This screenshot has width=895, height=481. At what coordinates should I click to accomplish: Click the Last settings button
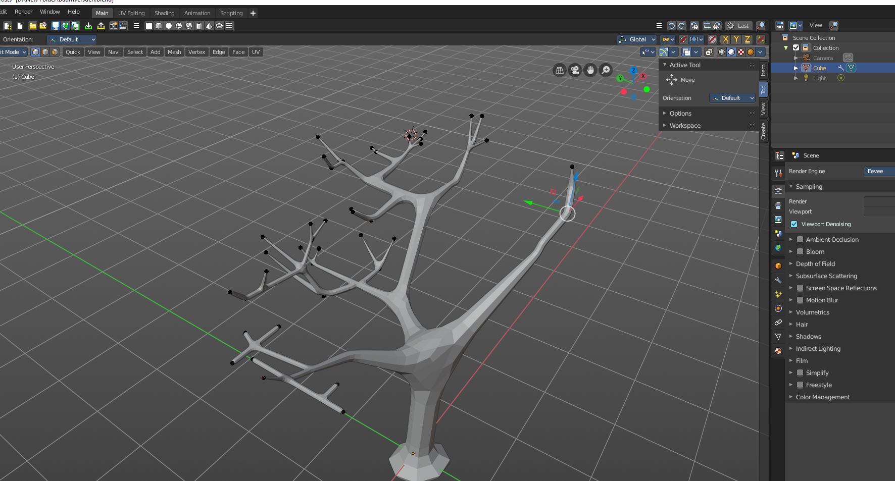point(738,26)
